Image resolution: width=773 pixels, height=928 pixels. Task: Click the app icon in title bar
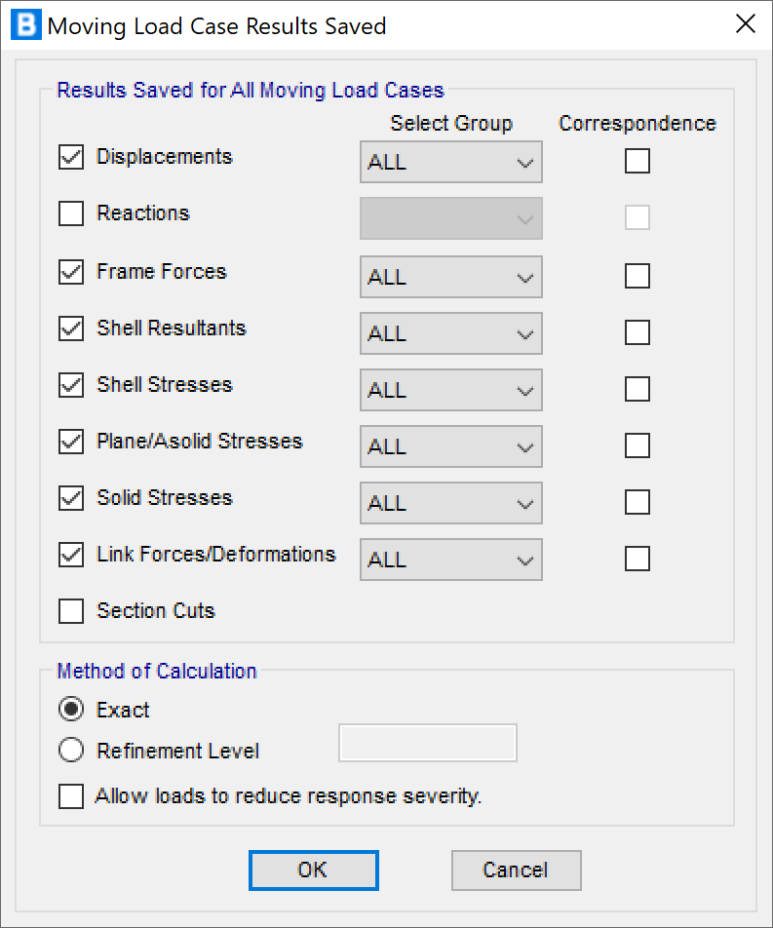pyautogui.click(x=26, y=26)
